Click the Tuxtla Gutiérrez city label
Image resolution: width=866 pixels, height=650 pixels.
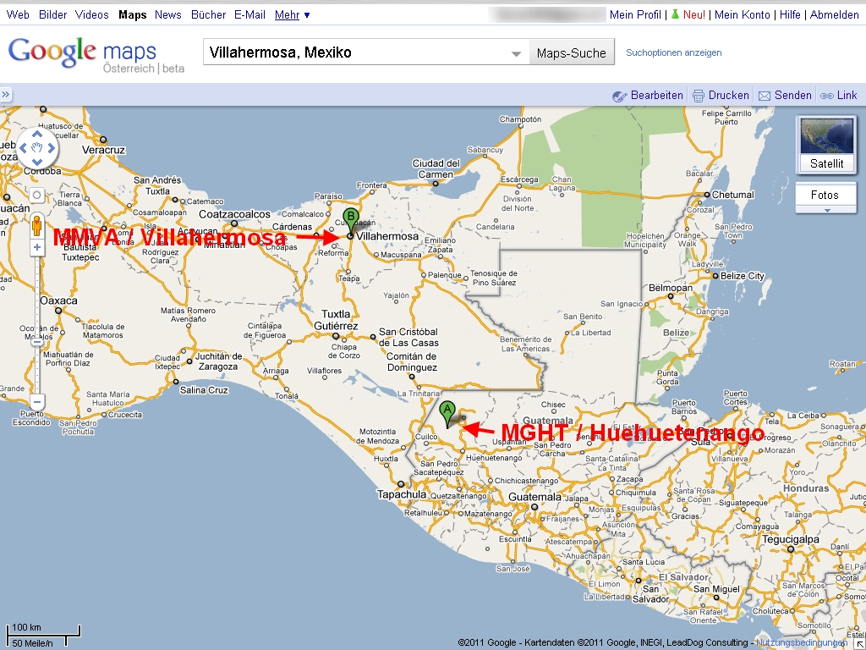(x=336, y=320)
